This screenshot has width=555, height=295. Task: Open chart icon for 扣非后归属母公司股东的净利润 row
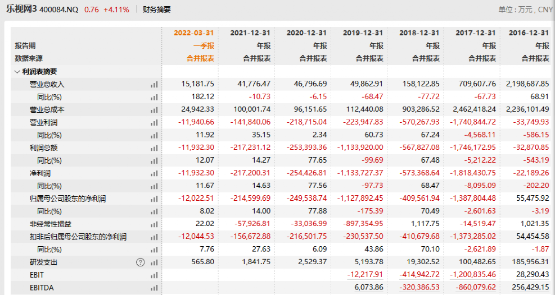pos(154,237)
